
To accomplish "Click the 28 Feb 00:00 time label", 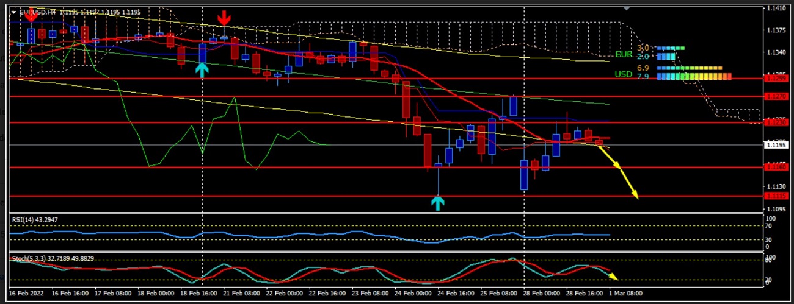I will point(542,292).
